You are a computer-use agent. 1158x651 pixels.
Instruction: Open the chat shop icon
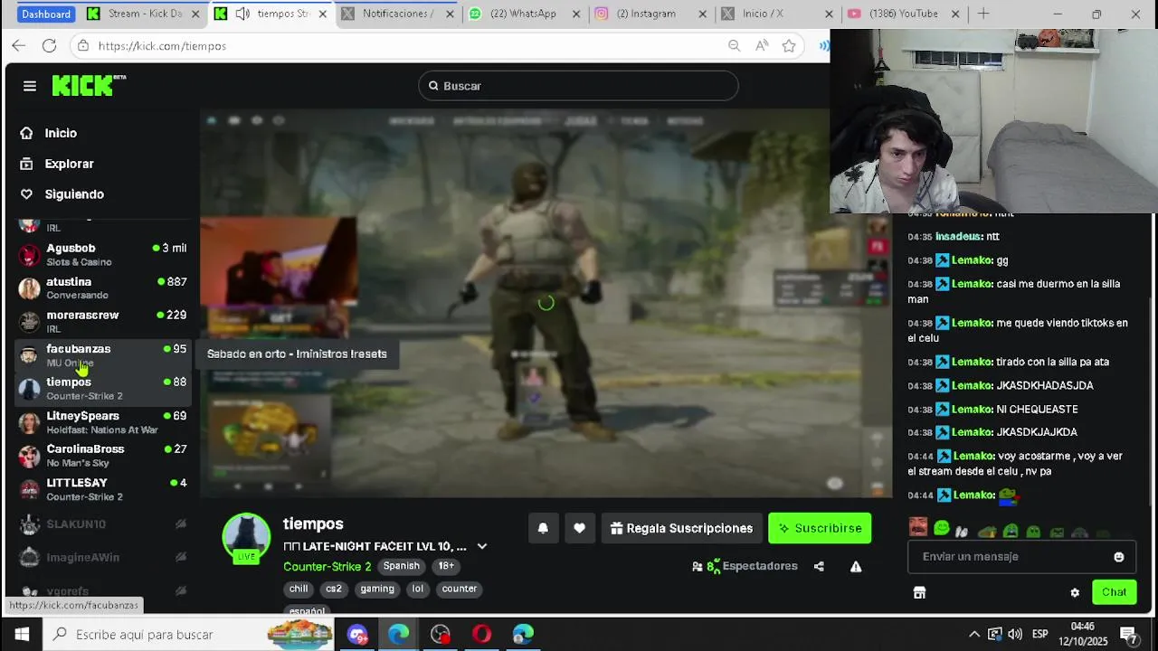pos(919,593)
